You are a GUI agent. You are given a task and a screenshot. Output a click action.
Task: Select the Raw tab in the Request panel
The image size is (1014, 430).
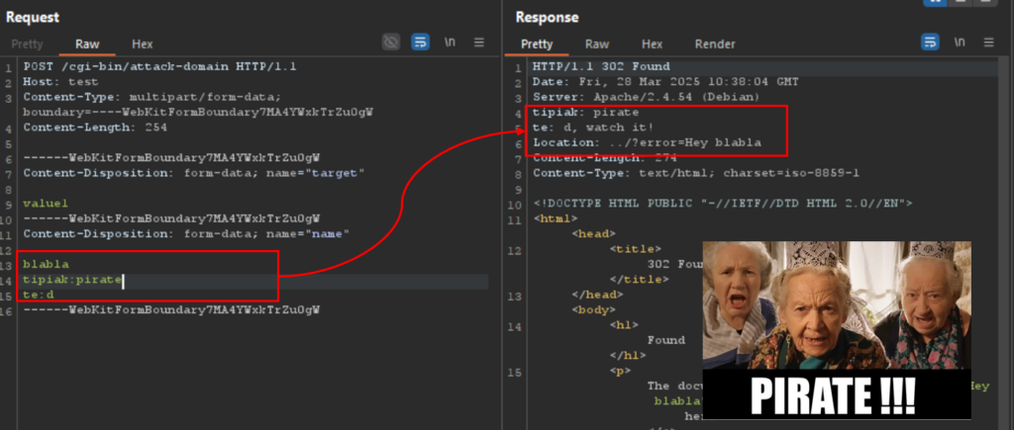[87, 43]
